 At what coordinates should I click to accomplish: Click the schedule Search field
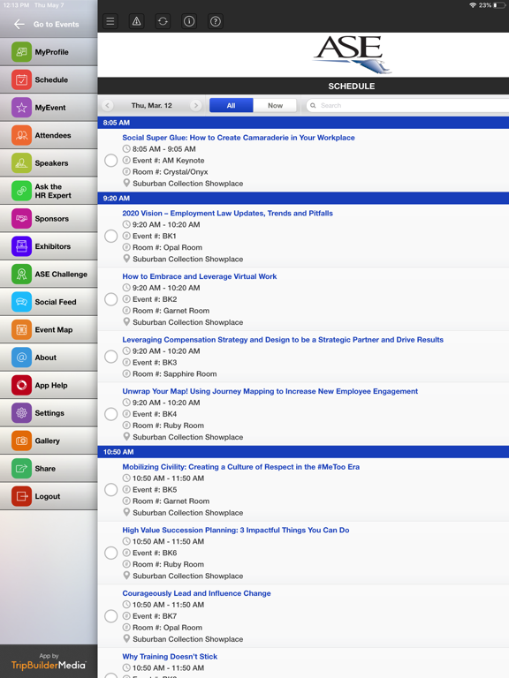407,106
